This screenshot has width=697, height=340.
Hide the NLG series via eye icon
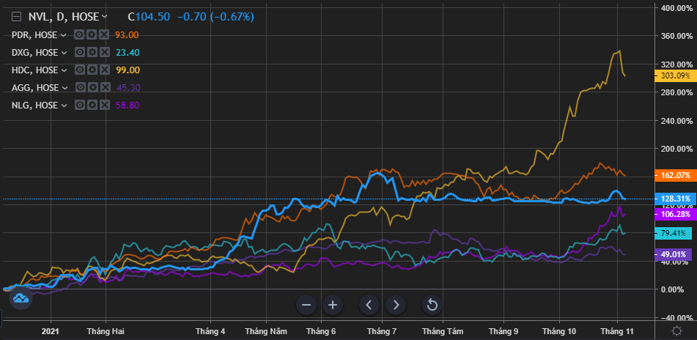[80, 106]
